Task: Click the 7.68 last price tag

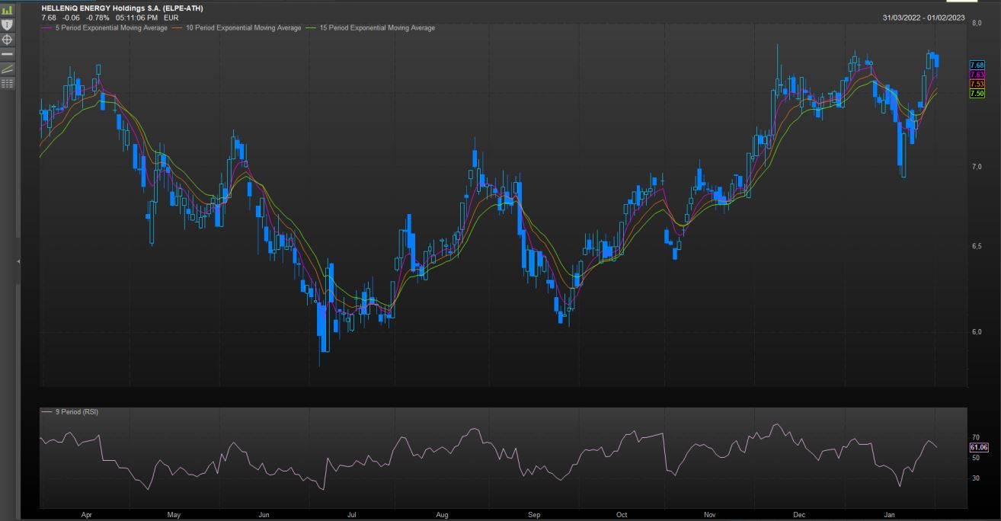Action: tap(977, 65)
